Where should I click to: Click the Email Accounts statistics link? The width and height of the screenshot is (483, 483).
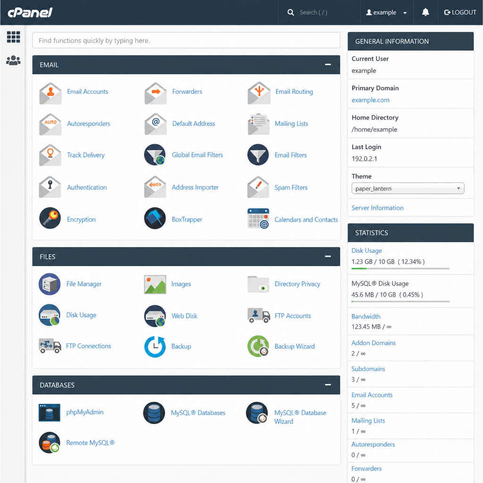(372, 395)
